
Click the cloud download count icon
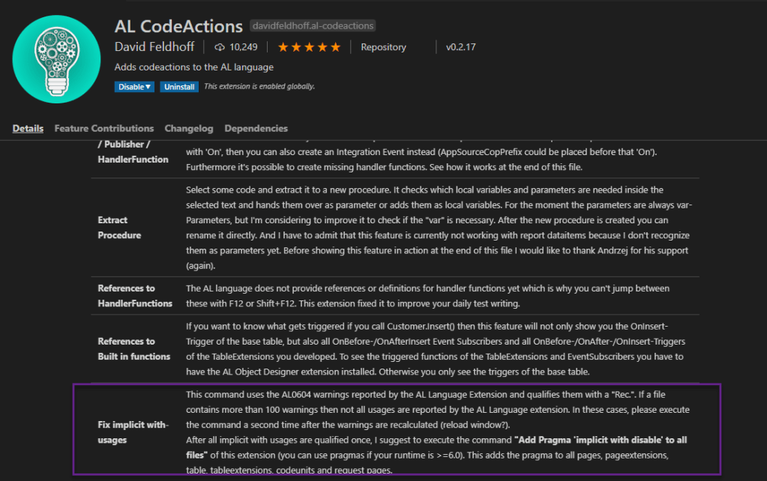click(220, 47)
